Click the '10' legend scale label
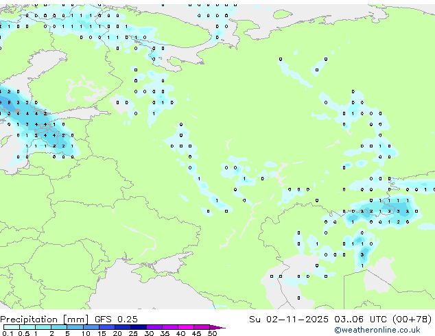This screenshot has width=435, height=336. [86, 333]
